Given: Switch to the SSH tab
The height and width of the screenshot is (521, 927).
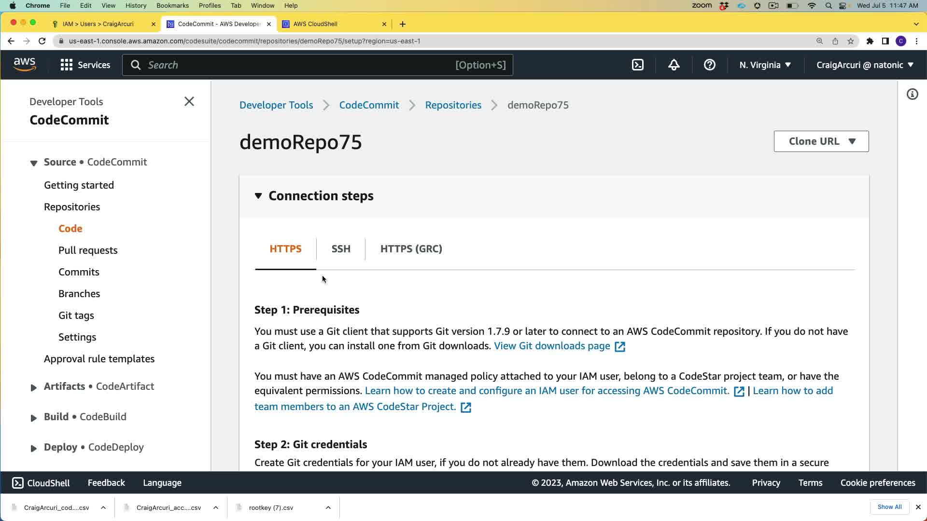Looking at the screenshot, I should pos(341,249).
